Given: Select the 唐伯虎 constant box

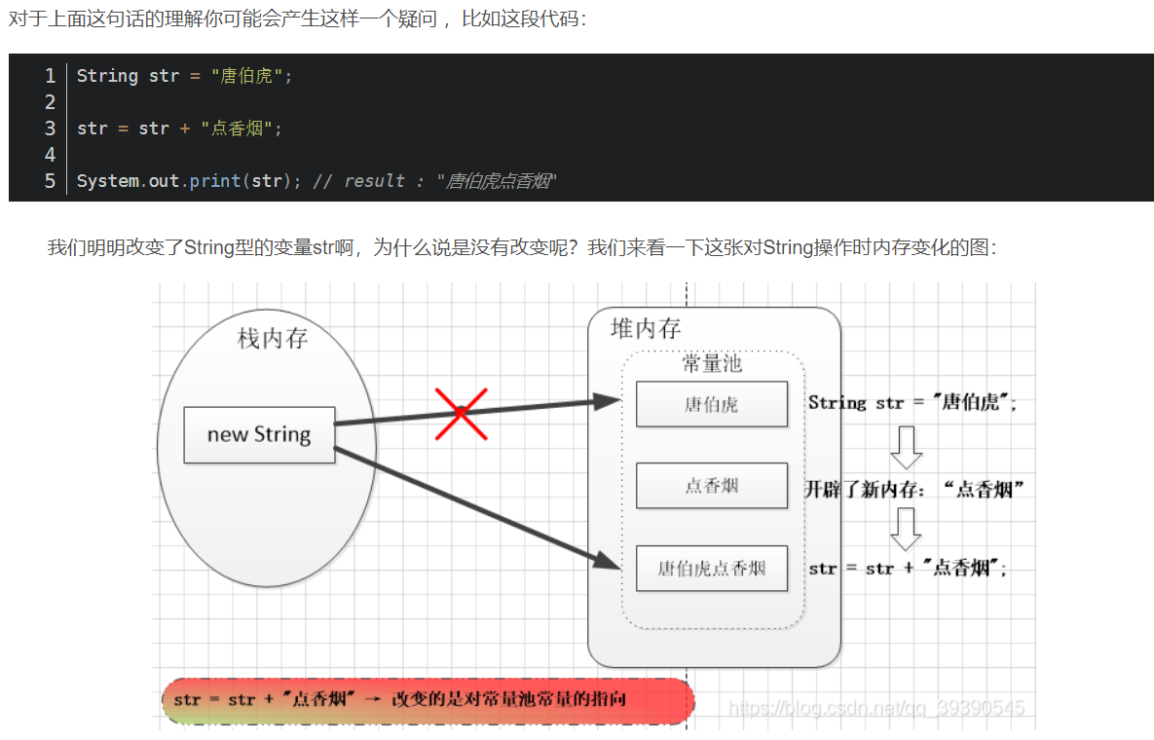Looking at the screenshot, I should (712, 404).
